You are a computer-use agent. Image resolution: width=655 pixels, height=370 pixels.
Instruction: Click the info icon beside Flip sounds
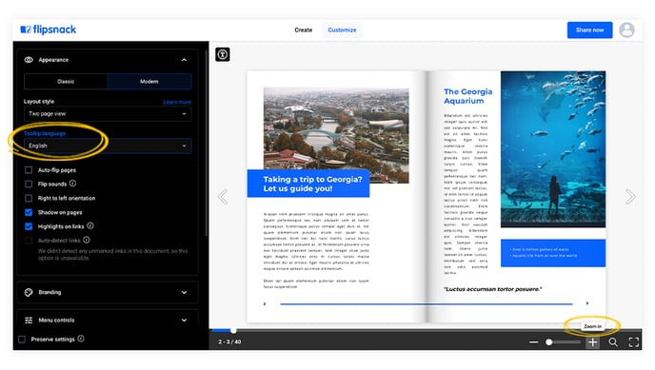[x=72, y=184]
